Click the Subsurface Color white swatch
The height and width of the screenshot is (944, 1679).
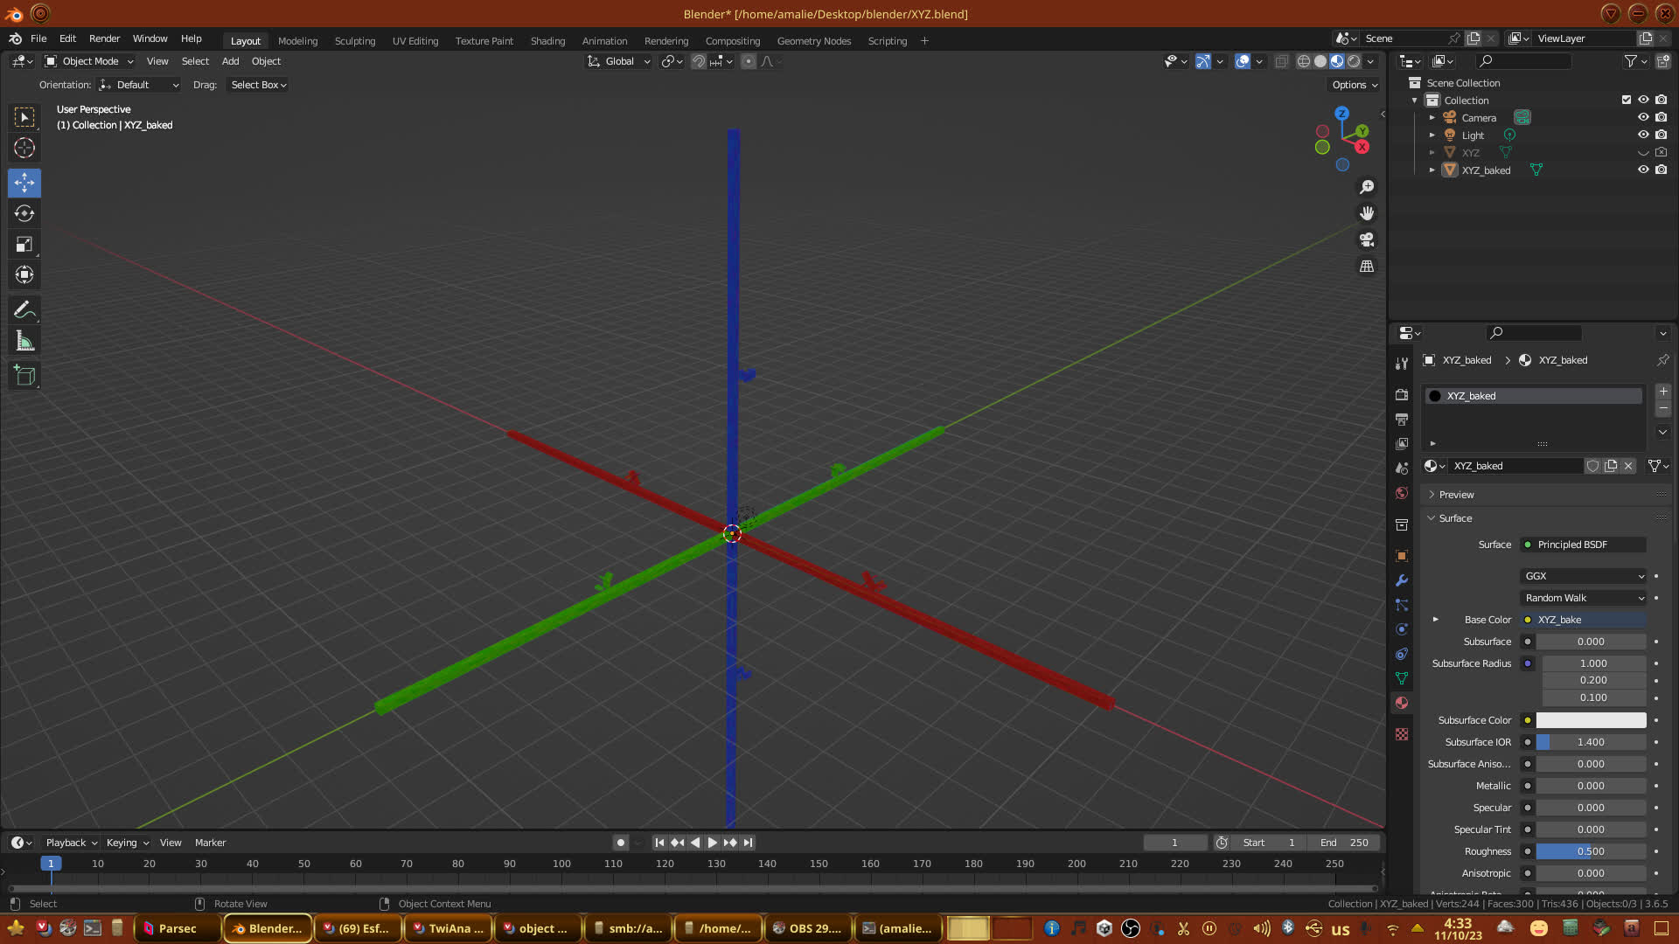[1591, 720]
